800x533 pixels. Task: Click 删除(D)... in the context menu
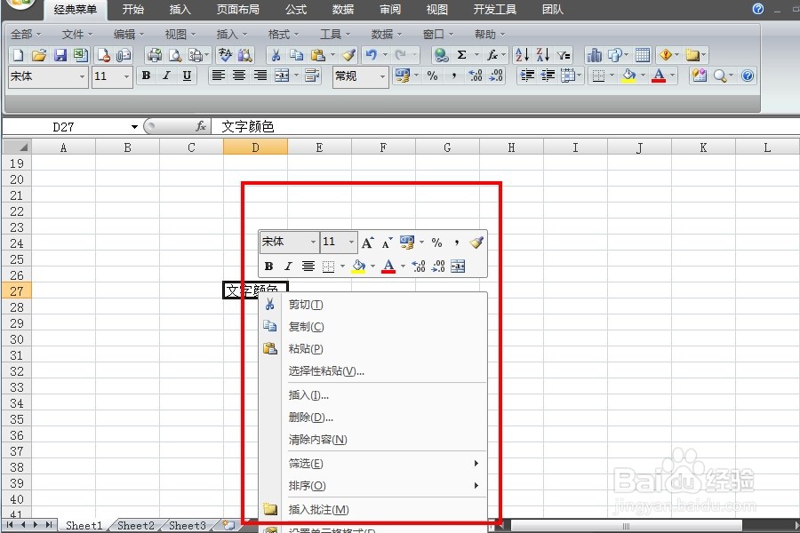coord(373,418)
